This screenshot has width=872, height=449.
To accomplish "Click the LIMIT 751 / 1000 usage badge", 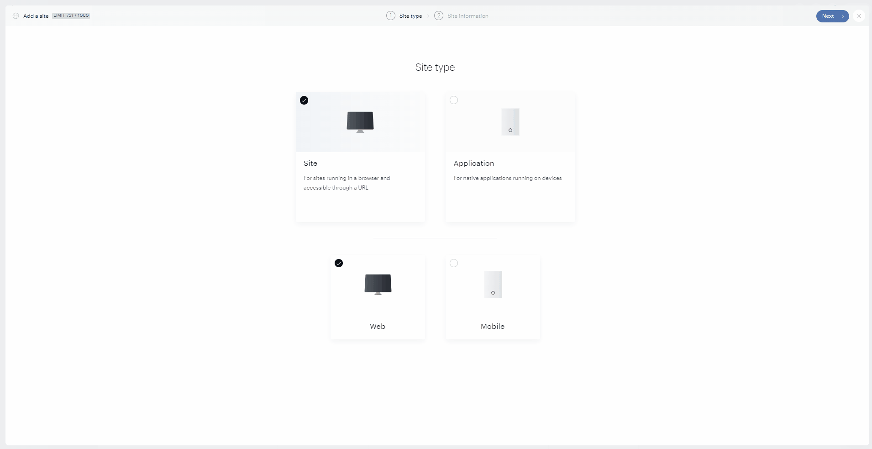I will click(71, 16).
